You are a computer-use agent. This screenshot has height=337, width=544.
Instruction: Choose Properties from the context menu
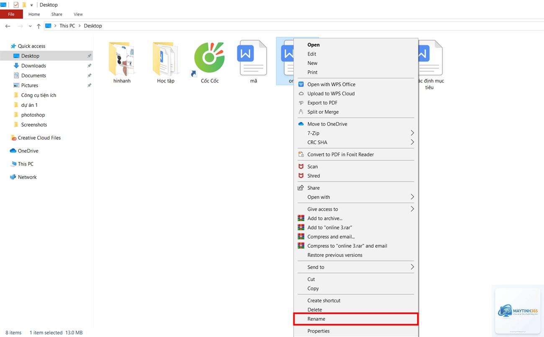pyautogui.click(x=356, y=331)
